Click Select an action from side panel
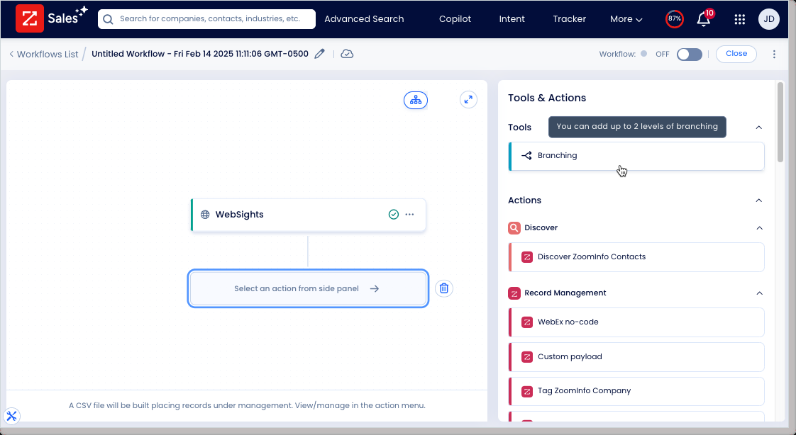Viewport: 796px width, 435px height. click(308, 288)
